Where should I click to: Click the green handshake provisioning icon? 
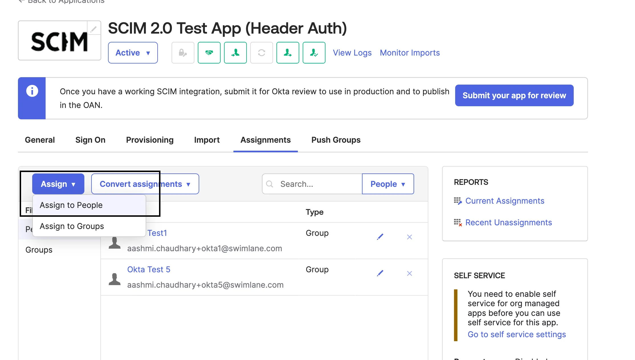click(x=209, y=53)
